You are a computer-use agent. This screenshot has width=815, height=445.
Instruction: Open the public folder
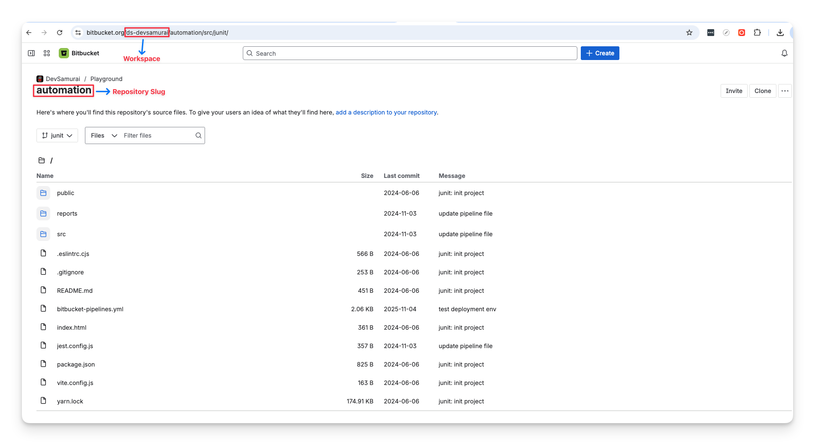pyautogui.click(x=65, y=193)
